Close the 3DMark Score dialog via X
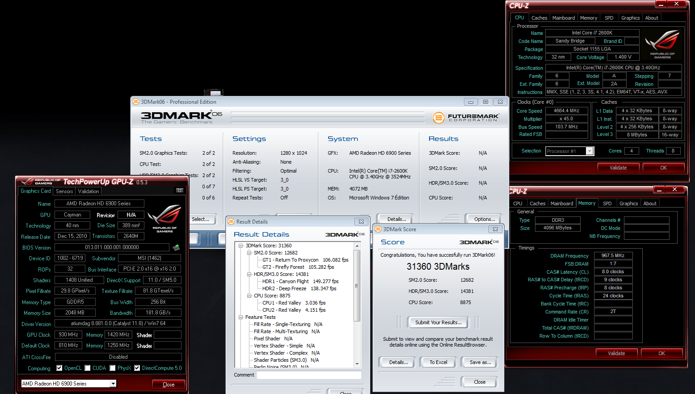Screen dimensions: 695x394 (495, 229)
